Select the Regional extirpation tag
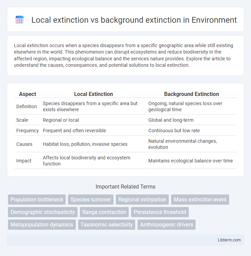The width and height of the screenshot is (251, 256). click(142, 199)
